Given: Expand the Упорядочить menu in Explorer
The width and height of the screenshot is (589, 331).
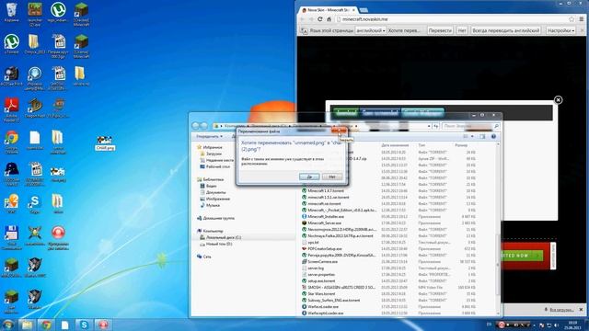Looking at the screenshot, I should tap(209, 137).
